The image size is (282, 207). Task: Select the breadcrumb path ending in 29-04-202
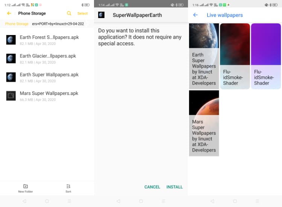click(x=58, y=24)
